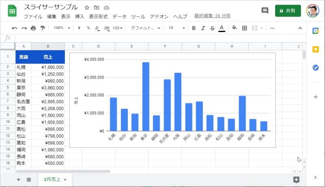Print the spreadsheet

33,28
